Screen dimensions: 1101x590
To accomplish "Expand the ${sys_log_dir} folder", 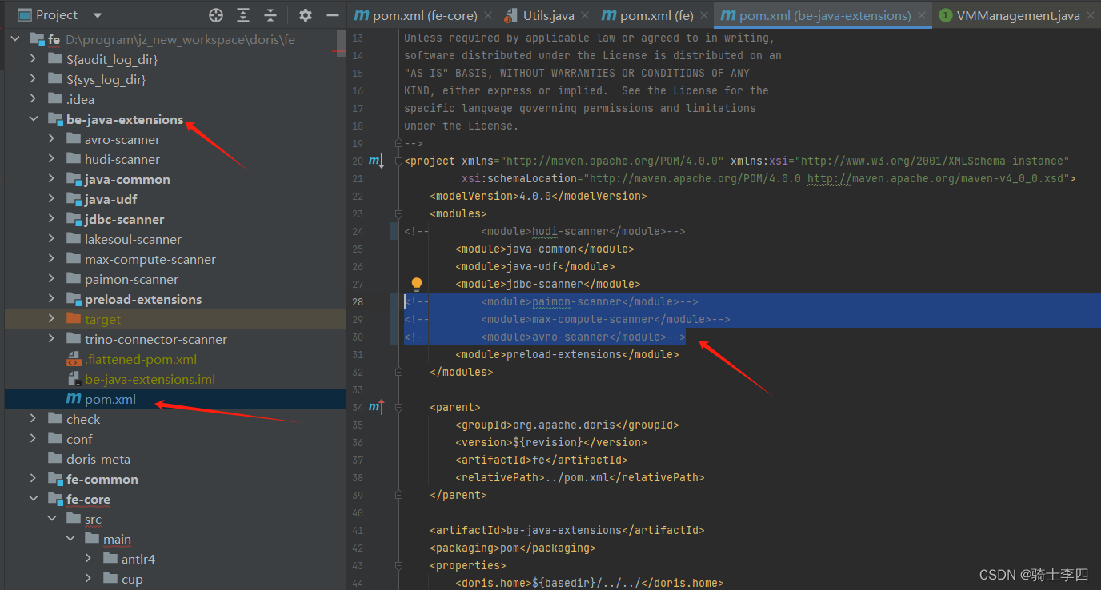I will [33, 79].
